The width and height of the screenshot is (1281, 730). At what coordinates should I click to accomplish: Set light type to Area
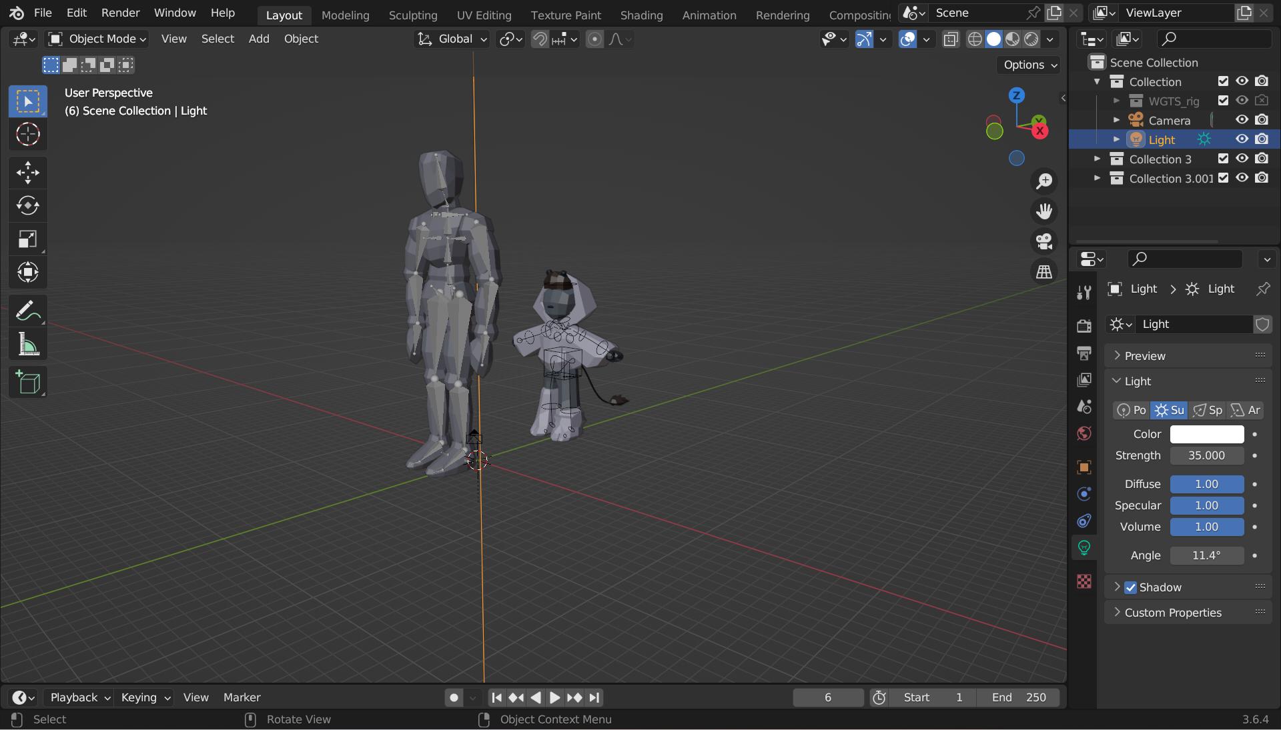1246,410
